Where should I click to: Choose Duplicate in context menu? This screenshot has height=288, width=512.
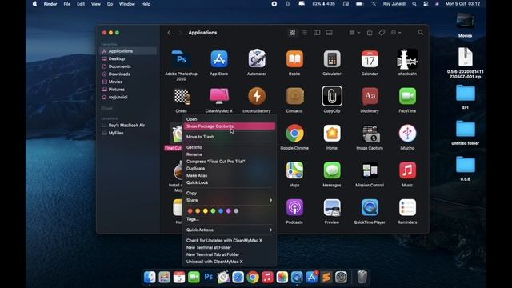(229, 169)
